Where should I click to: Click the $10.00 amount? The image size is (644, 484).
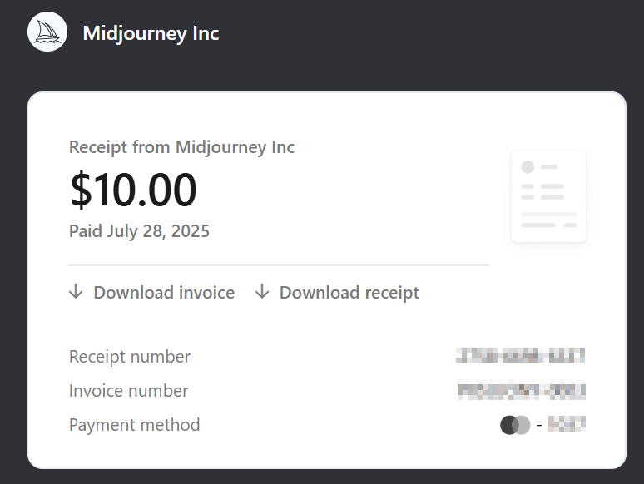(133, 189)
